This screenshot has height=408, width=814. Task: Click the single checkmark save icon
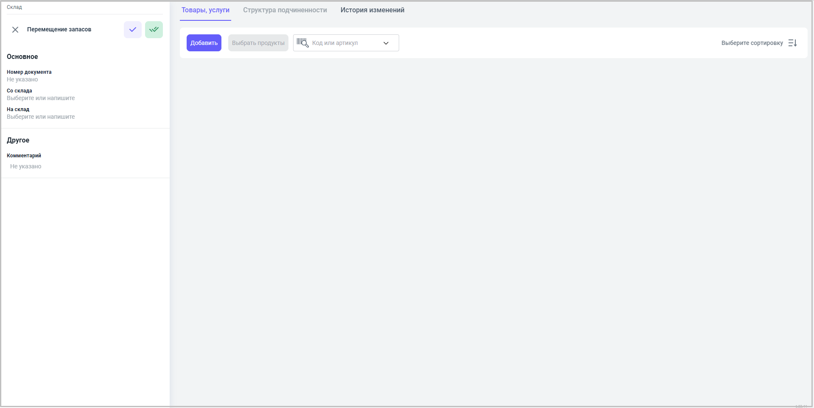[x=133, y=30]
